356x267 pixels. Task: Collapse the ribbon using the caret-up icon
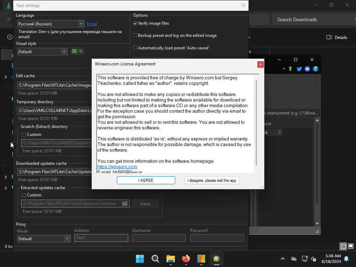point(284,68)
